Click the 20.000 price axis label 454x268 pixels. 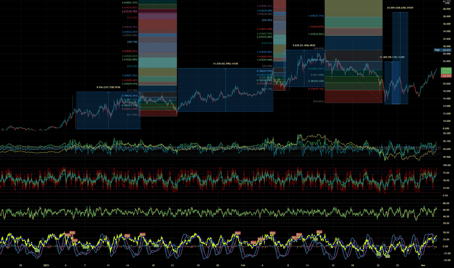[447, 84]
